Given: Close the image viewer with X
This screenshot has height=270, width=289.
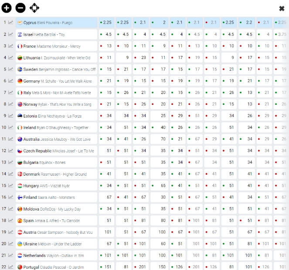Looking at the screenshot, I should click(x=282, y=8).
